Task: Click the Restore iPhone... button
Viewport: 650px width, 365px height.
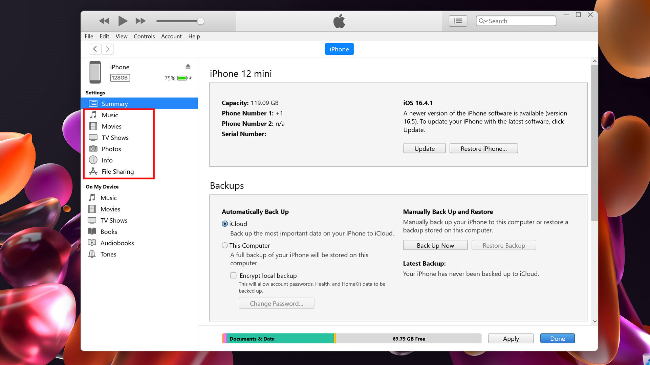Action: pyautogui.click(x=483, y=148)
